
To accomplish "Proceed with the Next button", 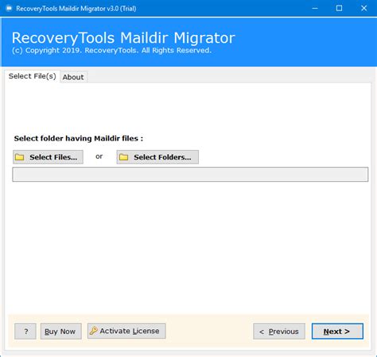I will [337, 331].
